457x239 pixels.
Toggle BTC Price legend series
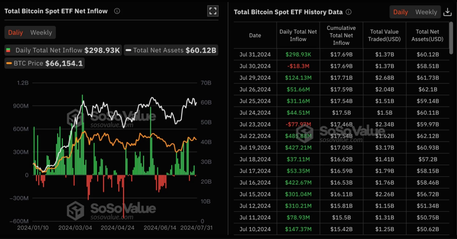[44, 63]
